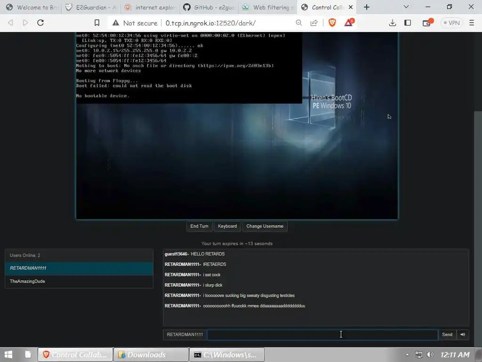Open a new tab with the plus button
Image resolution: width=482 pixels, height=362 pixels.
click(366, 7)
